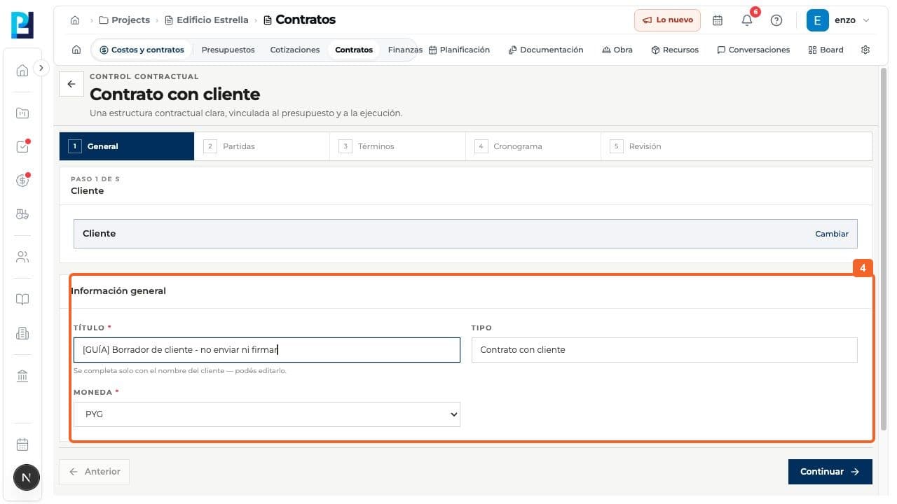Screen dimensions: 897x504
Task: Click the PL app logo
Action: pos(22,25)
